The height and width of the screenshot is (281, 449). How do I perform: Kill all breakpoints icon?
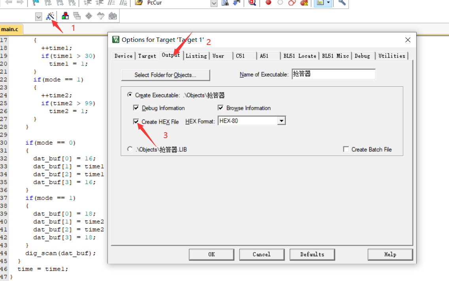click(304, 2)
